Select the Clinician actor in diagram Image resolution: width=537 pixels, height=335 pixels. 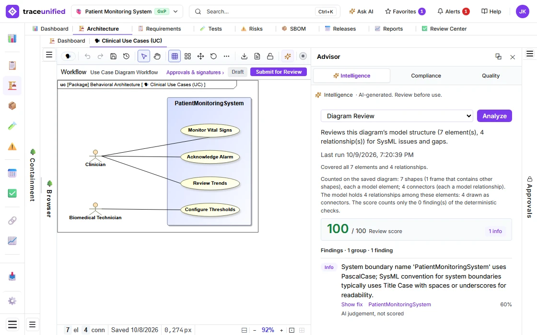[95, 158]
